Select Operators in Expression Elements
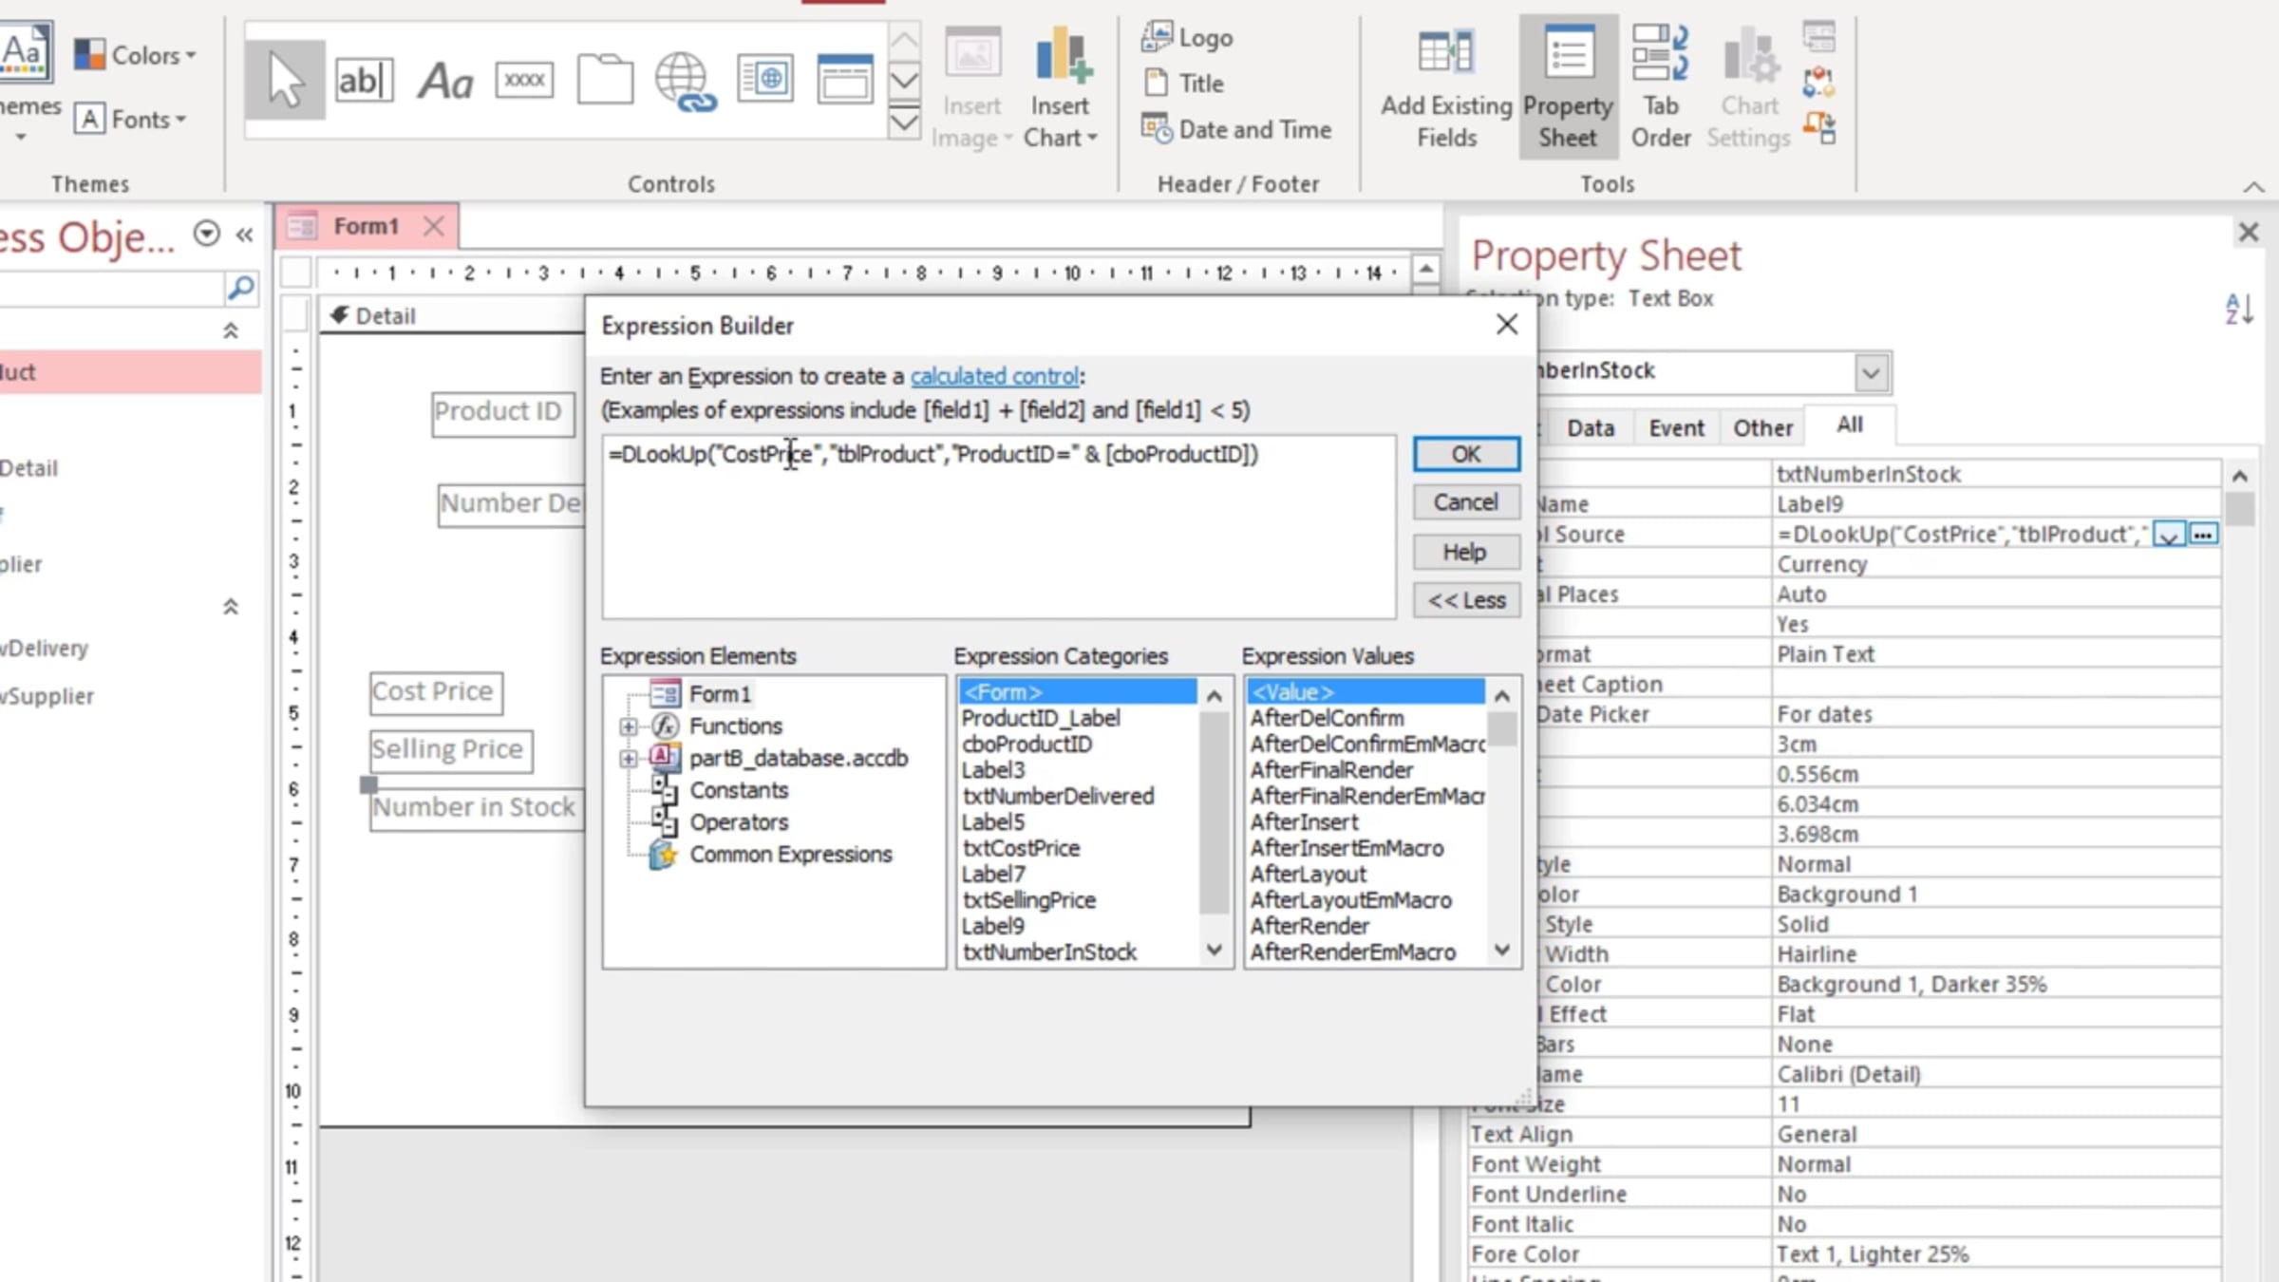2279x1282 pixels. point(739,822)
